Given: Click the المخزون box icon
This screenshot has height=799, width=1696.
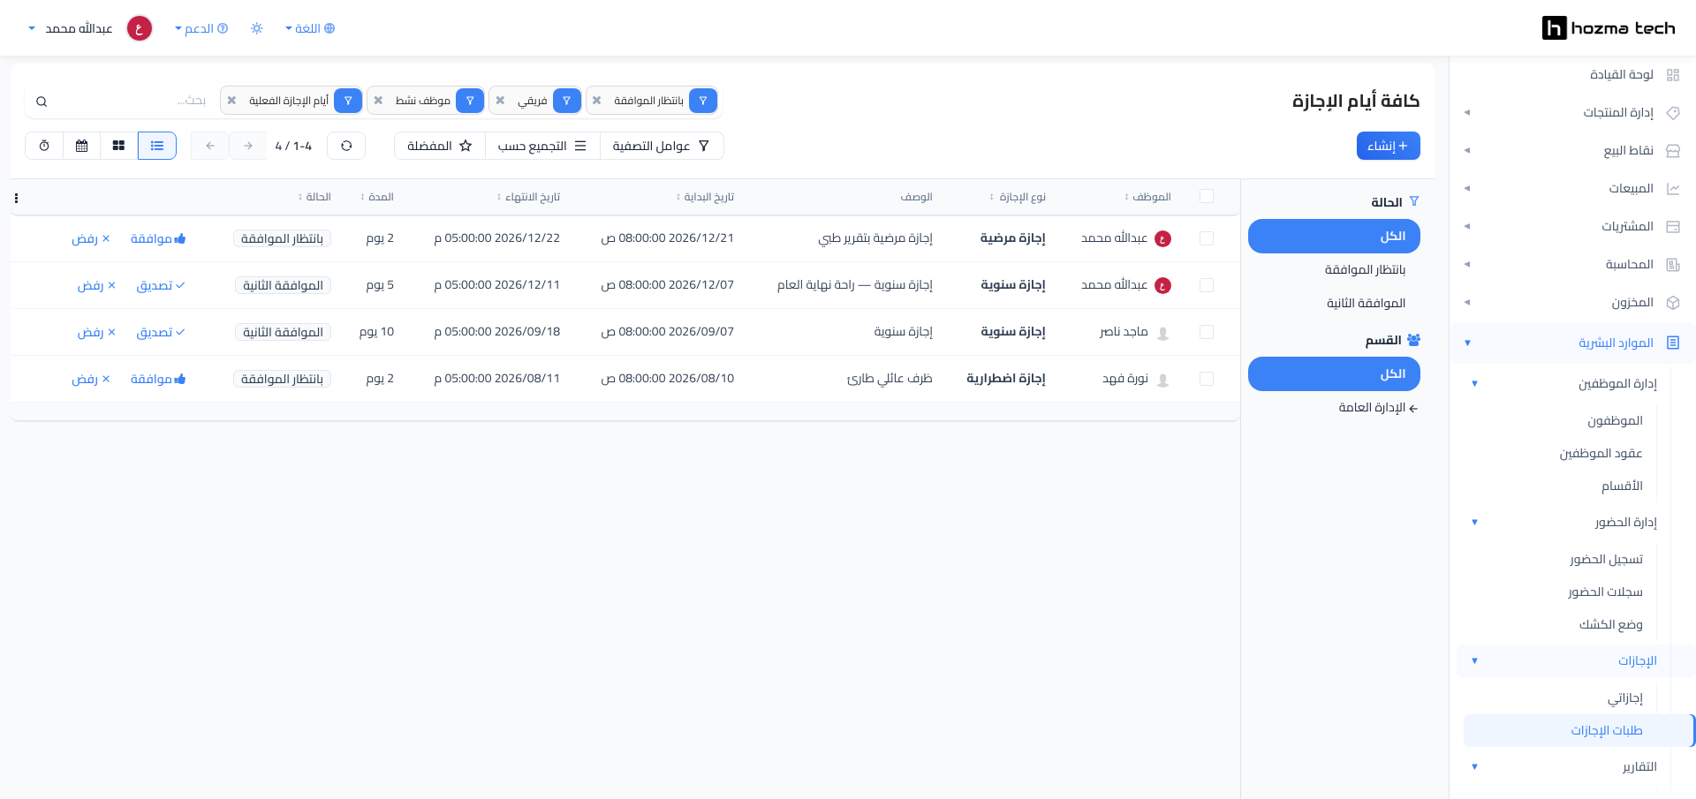Looking at the screenshot, I should 1672,303.
